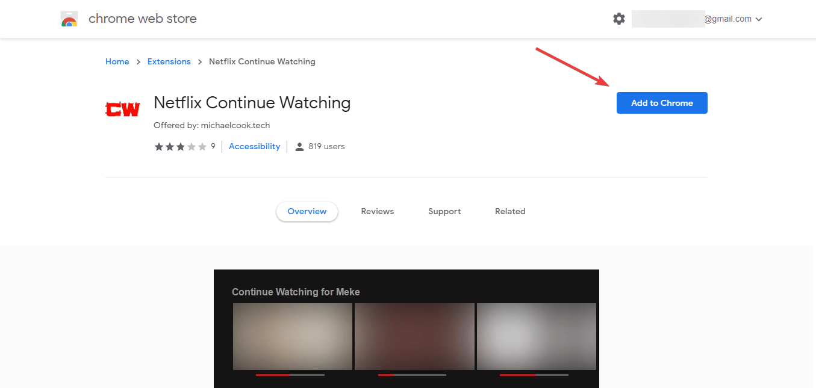Click the third grayish Continue Watching thumbnail
Screen dimensions: 816x388
point(537,336)
